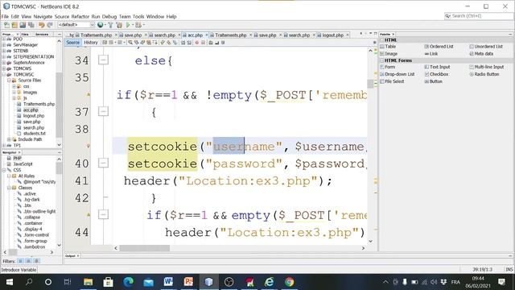Click the Open Project toolbar icon
Viewport: 515px width, 290px height.
point(23,25)
